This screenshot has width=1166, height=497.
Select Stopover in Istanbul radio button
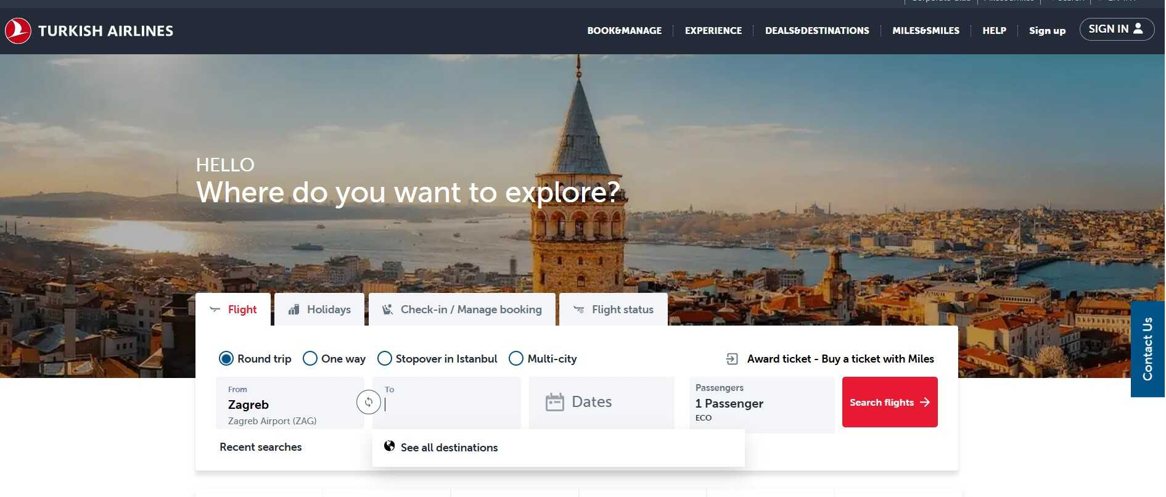point(385,358)
